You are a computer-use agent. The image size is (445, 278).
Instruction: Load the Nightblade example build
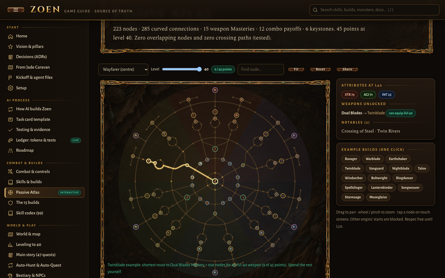point(400,169)
